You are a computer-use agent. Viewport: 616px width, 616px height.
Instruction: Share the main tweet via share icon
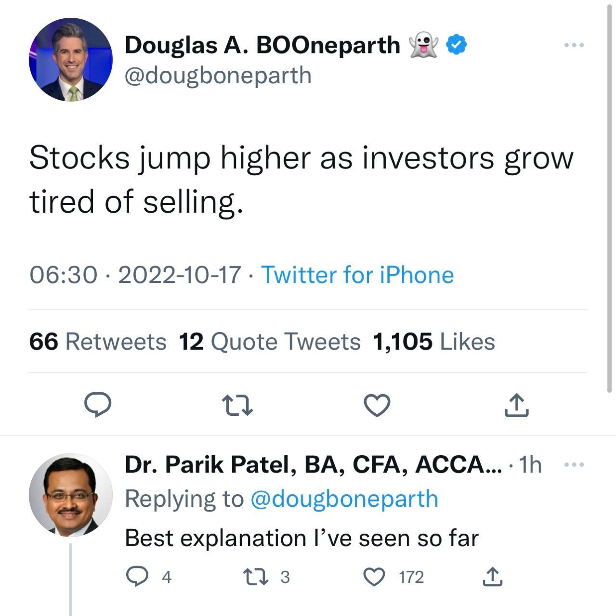coord(516,405)
